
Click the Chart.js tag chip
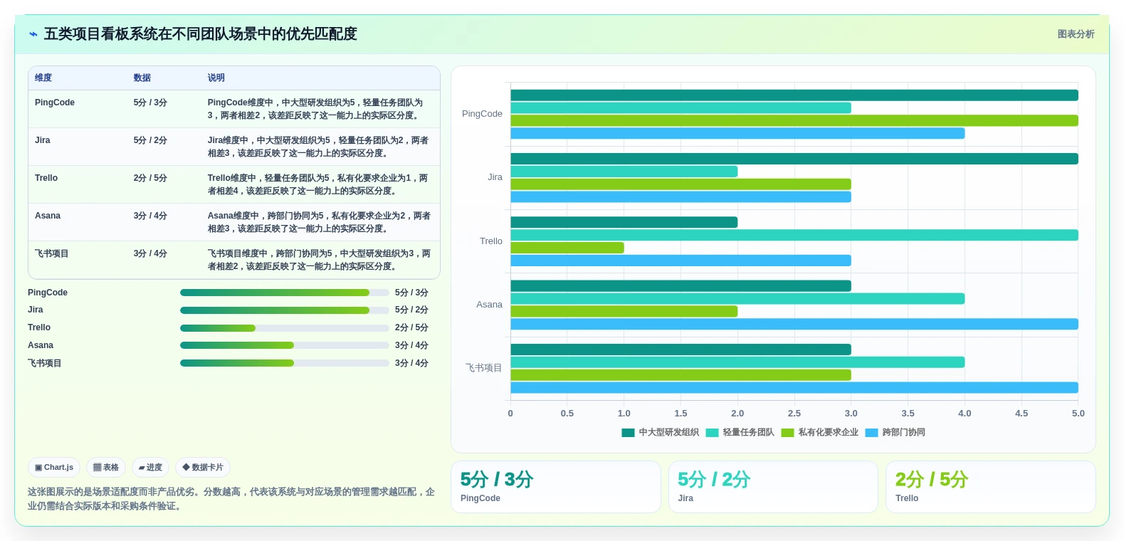point(54,468)
